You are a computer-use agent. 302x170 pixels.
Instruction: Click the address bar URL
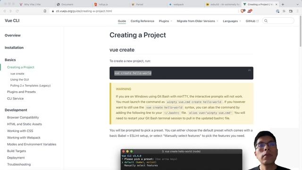pyautogui.click(x=84, y=11)
